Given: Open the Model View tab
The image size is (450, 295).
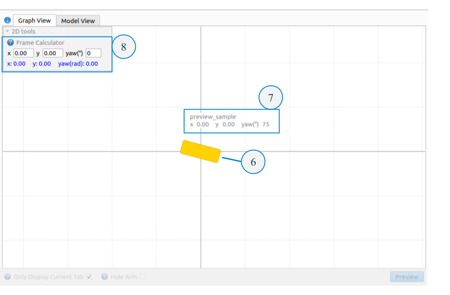Looking at the screenshot, I should coord(78,21).
